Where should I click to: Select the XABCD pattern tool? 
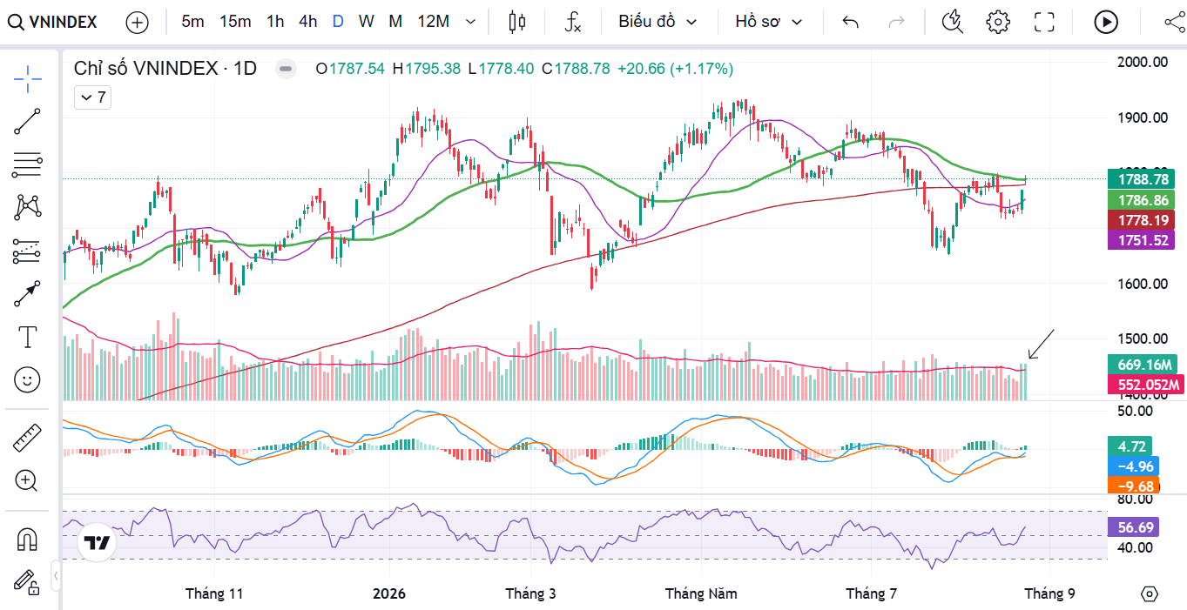(x=28, y=207)
